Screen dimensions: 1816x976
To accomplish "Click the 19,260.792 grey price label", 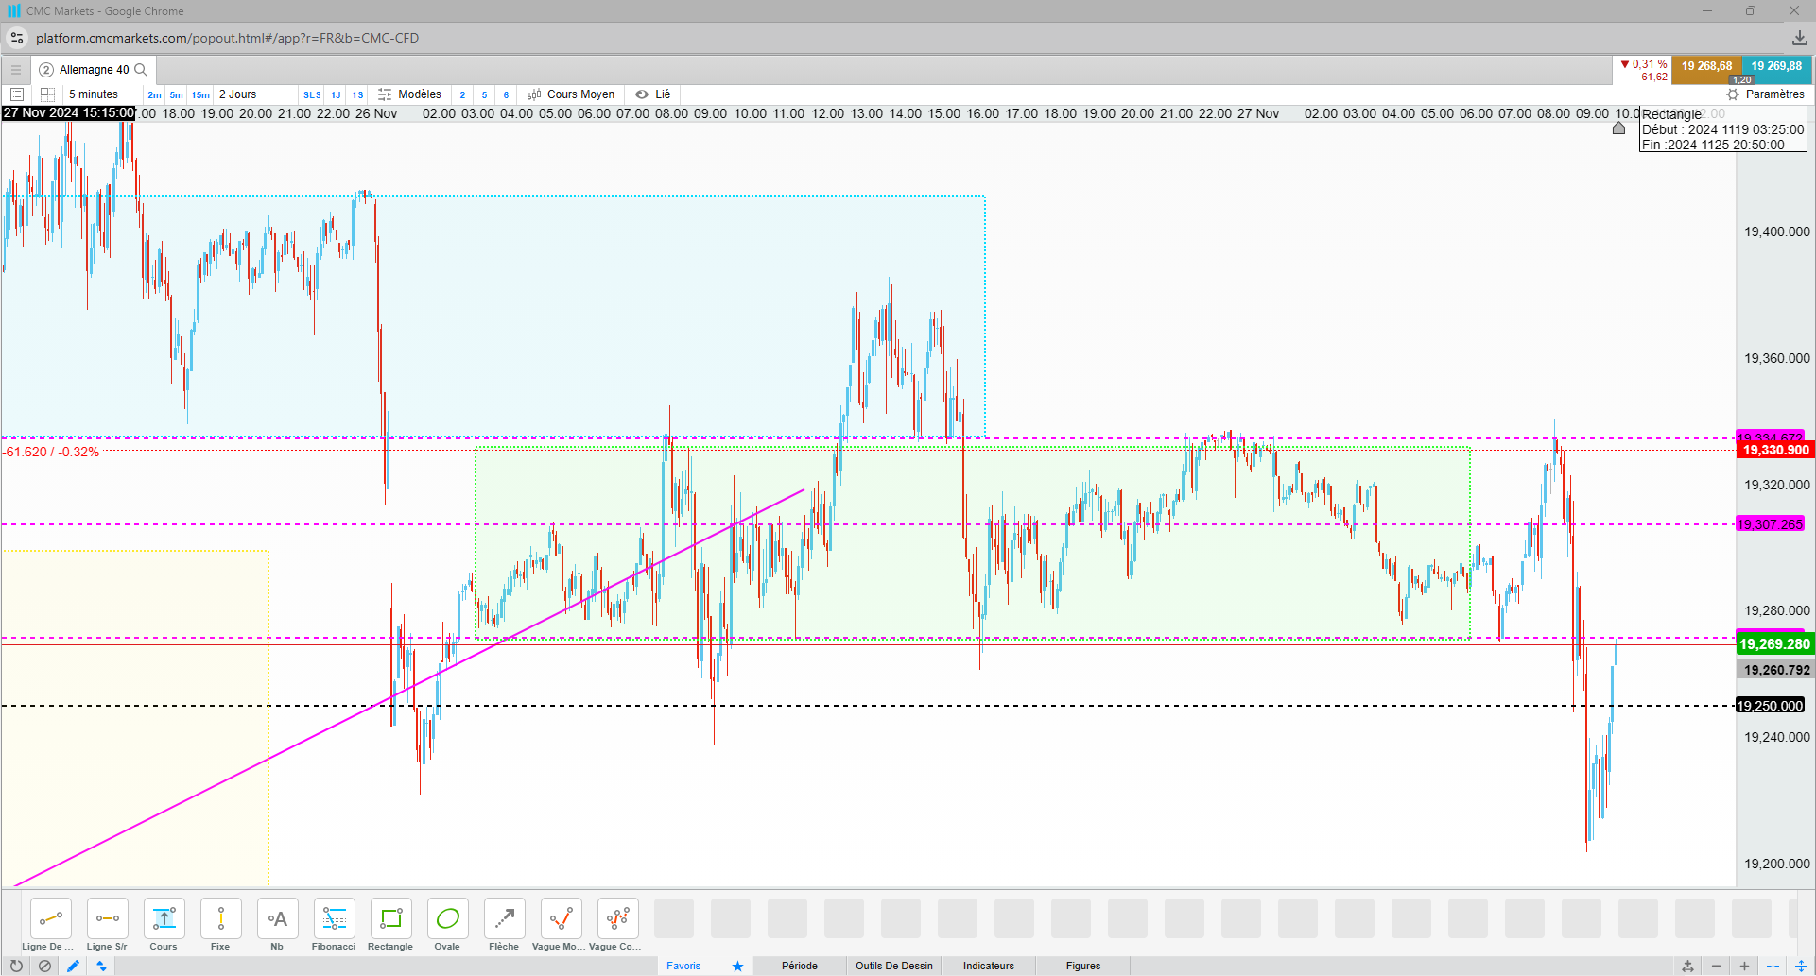I will click(1775, 670).
